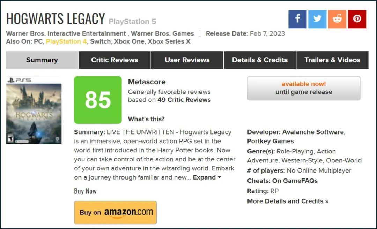
Task: Expand the full game summary text
Action: (x=207, y=177)
